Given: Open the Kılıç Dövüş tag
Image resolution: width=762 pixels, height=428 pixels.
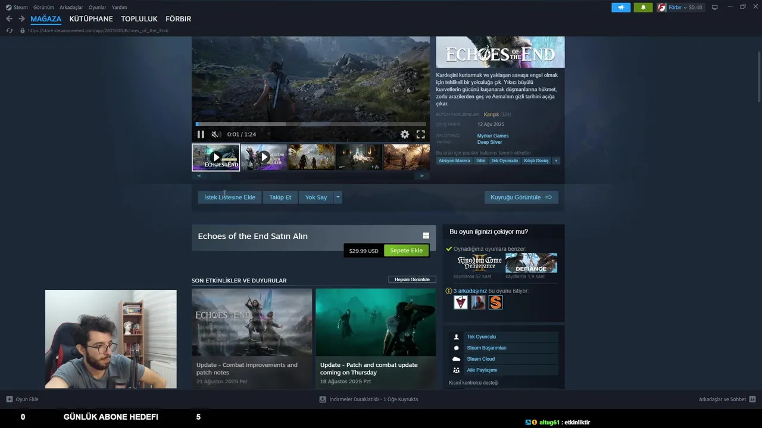Looking at the screenshot, I should tap(536, 160).
